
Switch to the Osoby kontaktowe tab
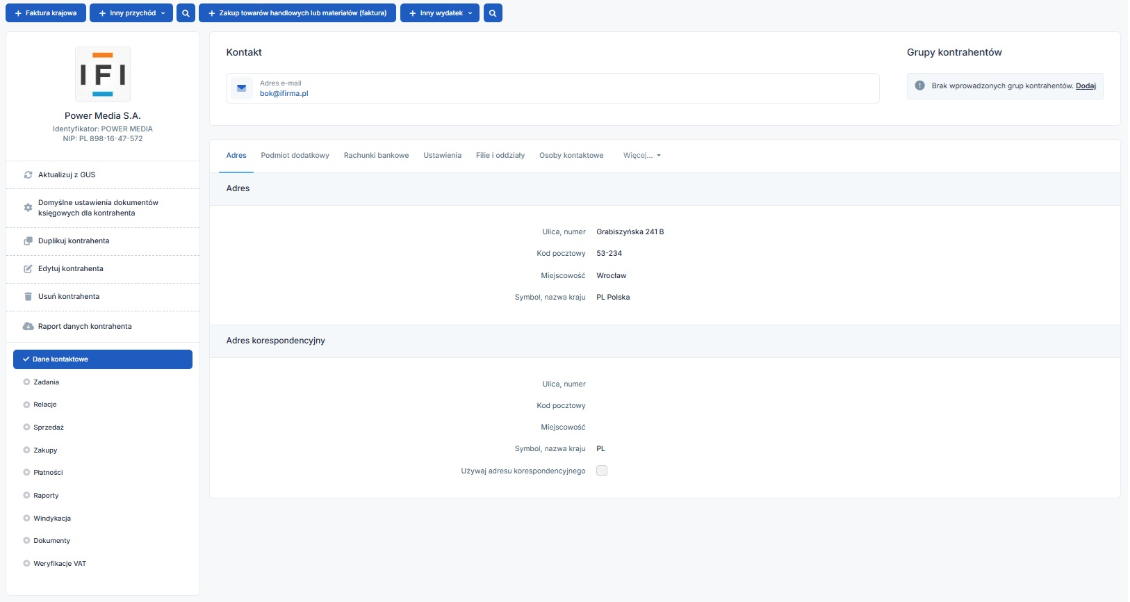pyautogui.click(x=571, y=156)
